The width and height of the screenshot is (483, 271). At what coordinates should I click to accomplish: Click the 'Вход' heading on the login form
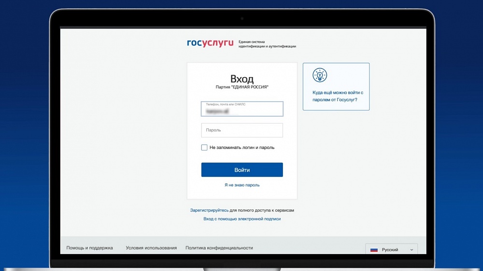coord(242,79)
